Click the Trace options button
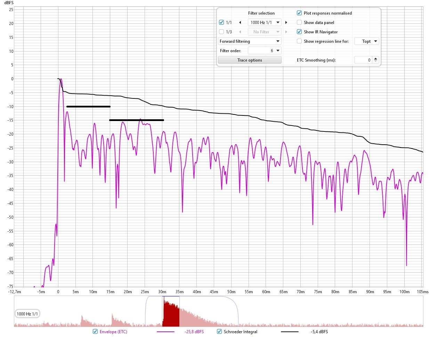The height and width of the screenshot is (337, 430). [250, 60]
